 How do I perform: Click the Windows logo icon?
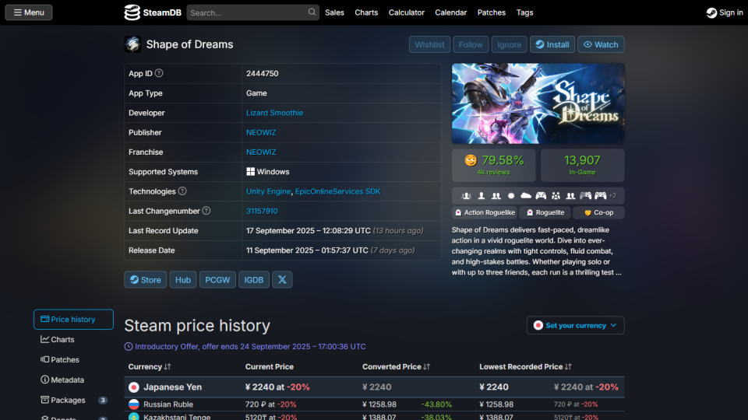pos(250,171)
